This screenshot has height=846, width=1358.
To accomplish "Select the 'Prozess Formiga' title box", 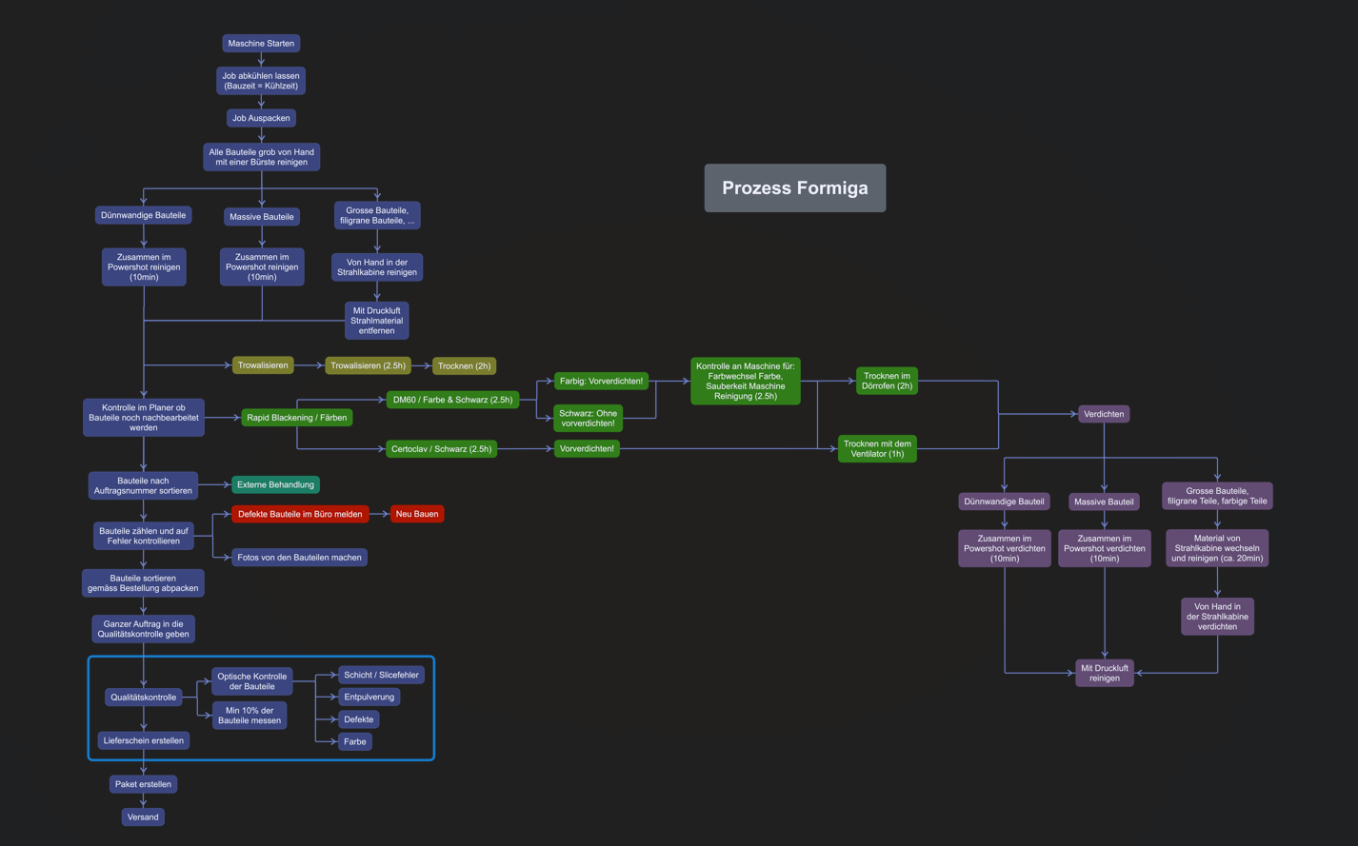I will click(x=795, y=187).
